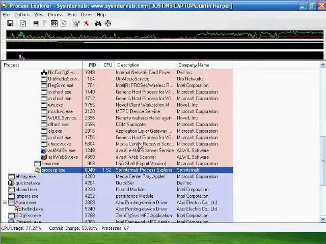Click the 'Processes: 67' status text
The image size is (326, 244).
tap(115, 228)
